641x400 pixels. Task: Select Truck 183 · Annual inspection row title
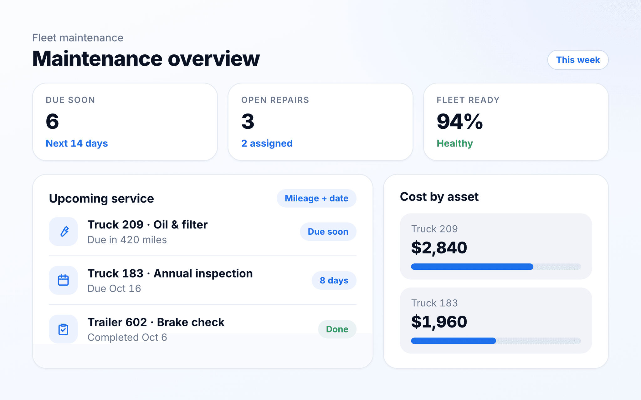(170, 273)
